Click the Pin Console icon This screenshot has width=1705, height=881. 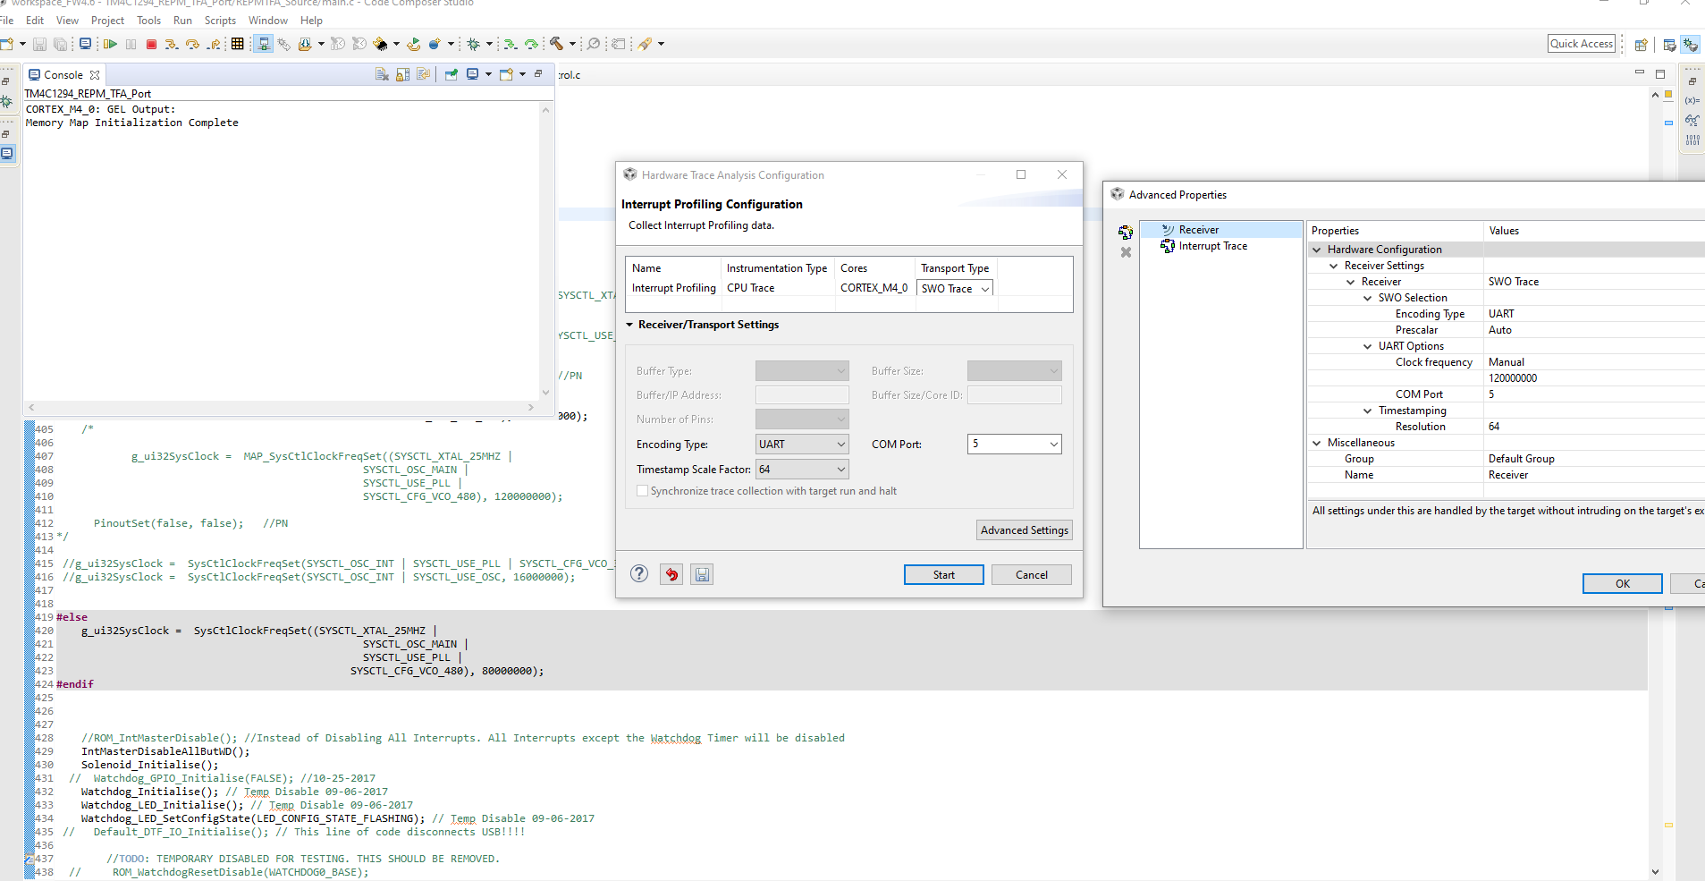tap(451, 75)
